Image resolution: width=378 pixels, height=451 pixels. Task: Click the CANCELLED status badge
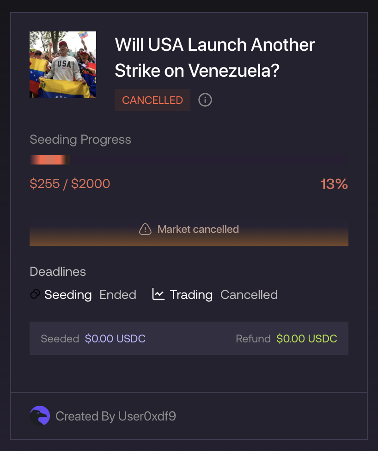[x=152, y=100]
